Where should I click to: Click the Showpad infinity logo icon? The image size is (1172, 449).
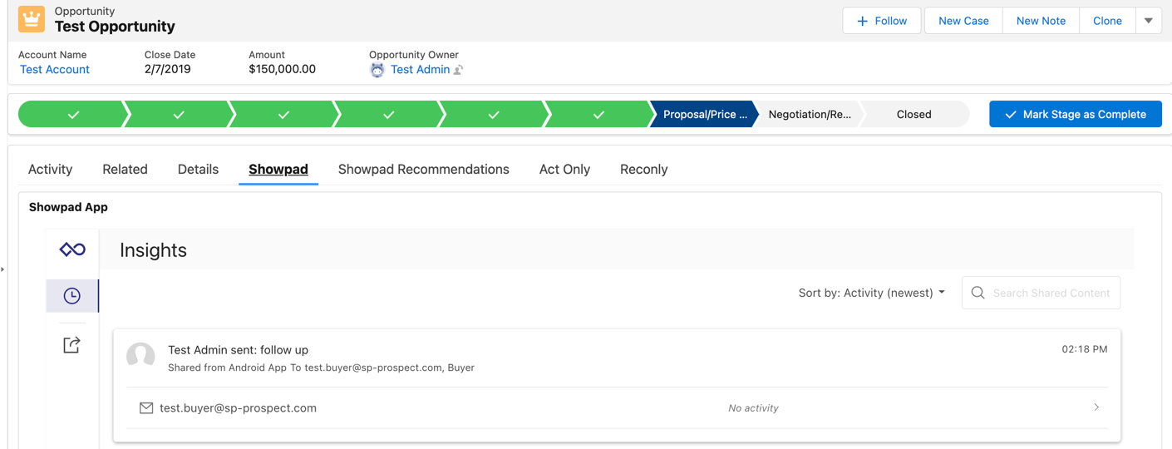click(72, 249)
